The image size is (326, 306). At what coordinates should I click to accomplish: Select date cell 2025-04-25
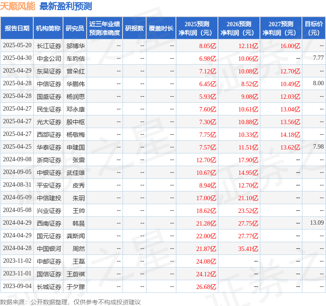(x=17, y=147)
